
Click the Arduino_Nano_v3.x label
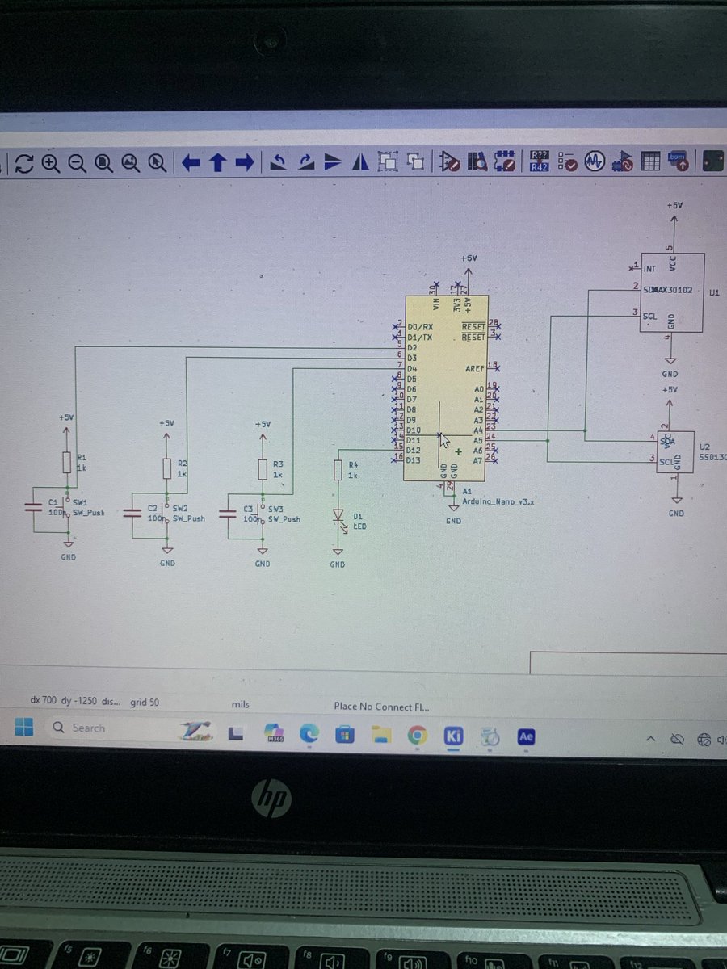498,501
